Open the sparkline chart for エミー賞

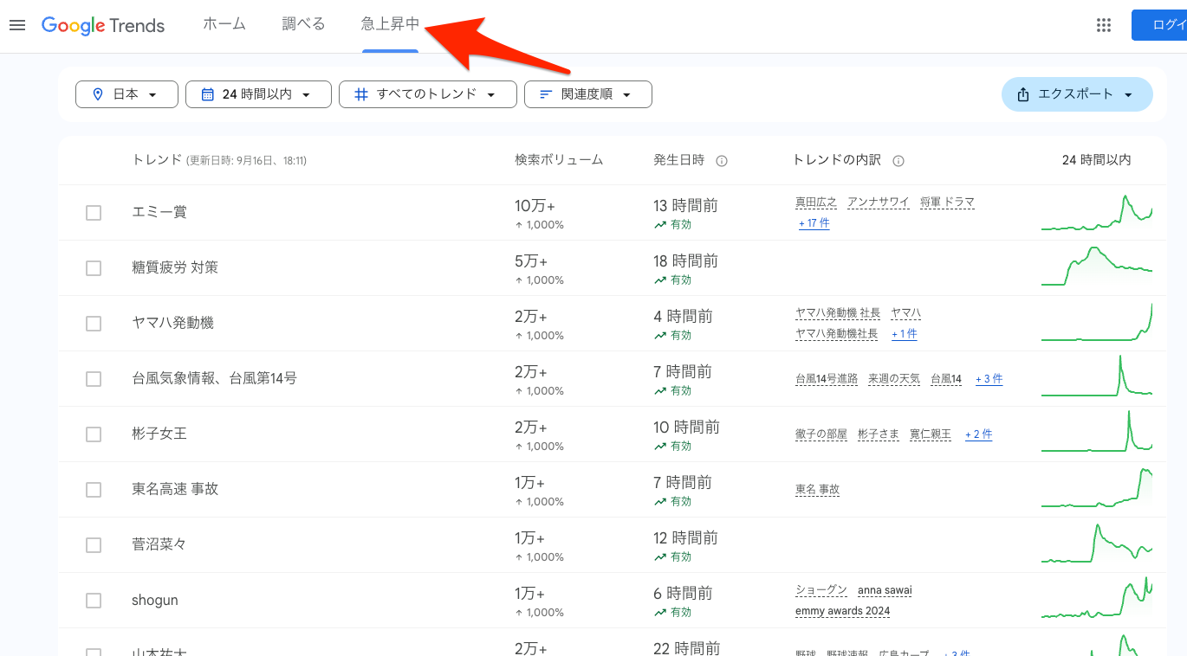coord(1097,212)
